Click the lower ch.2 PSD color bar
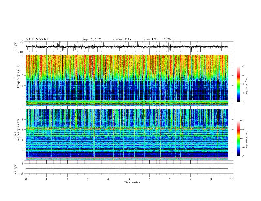Viewport: 261px width, 201px height. click(x=239, y=138)
